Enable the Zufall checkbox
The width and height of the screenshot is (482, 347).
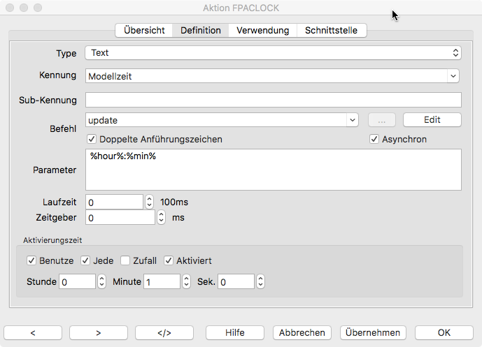tap(125, 261)
